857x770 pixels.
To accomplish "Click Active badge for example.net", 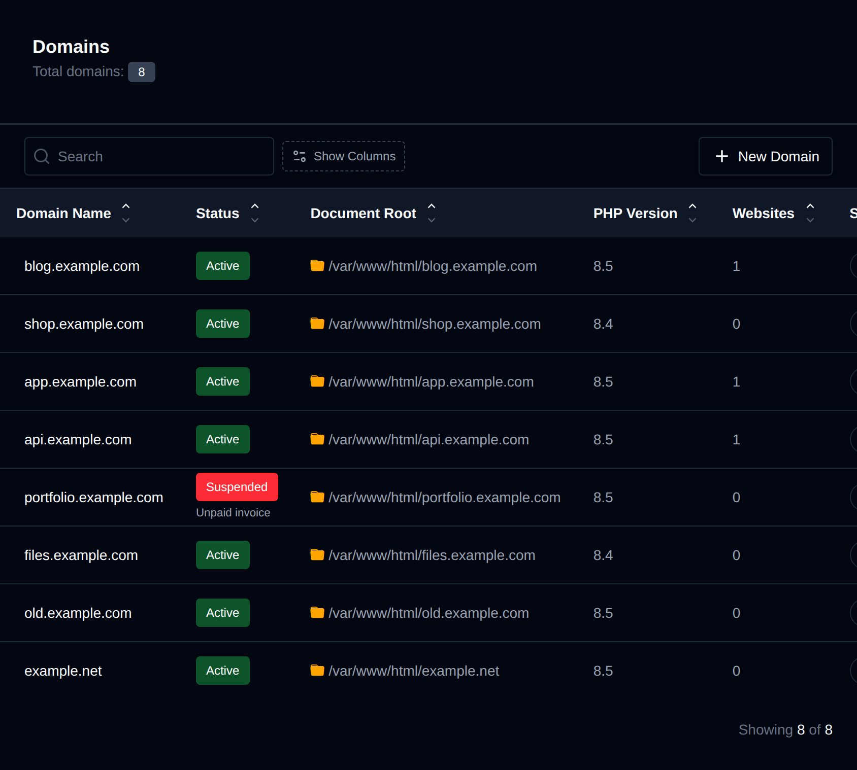I will coord(223,671).
